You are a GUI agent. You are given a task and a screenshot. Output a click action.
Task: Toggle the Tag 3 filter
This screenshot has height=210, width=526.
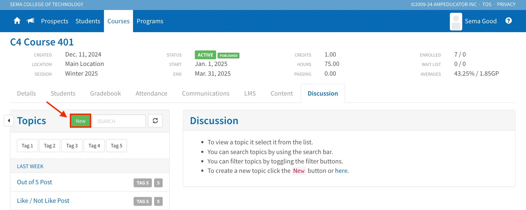72,146
